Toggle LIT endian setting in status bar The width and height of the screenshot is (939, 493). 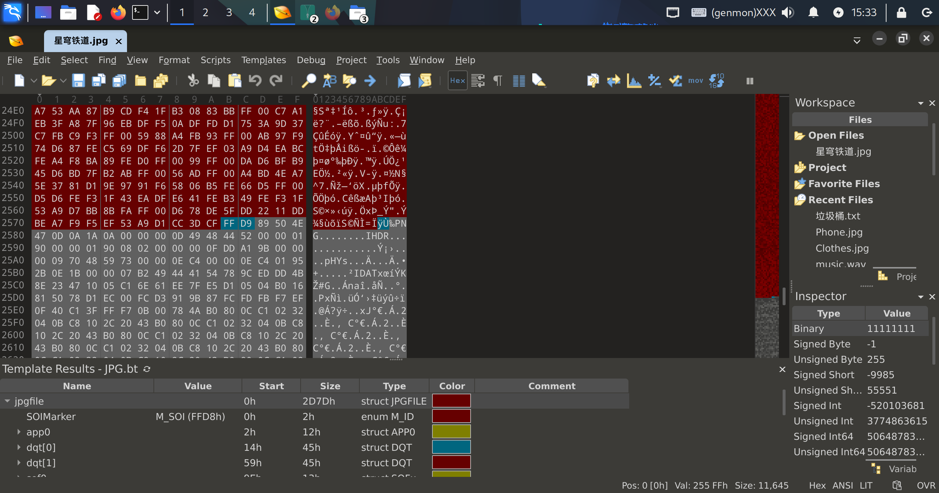tap(866, 485)
